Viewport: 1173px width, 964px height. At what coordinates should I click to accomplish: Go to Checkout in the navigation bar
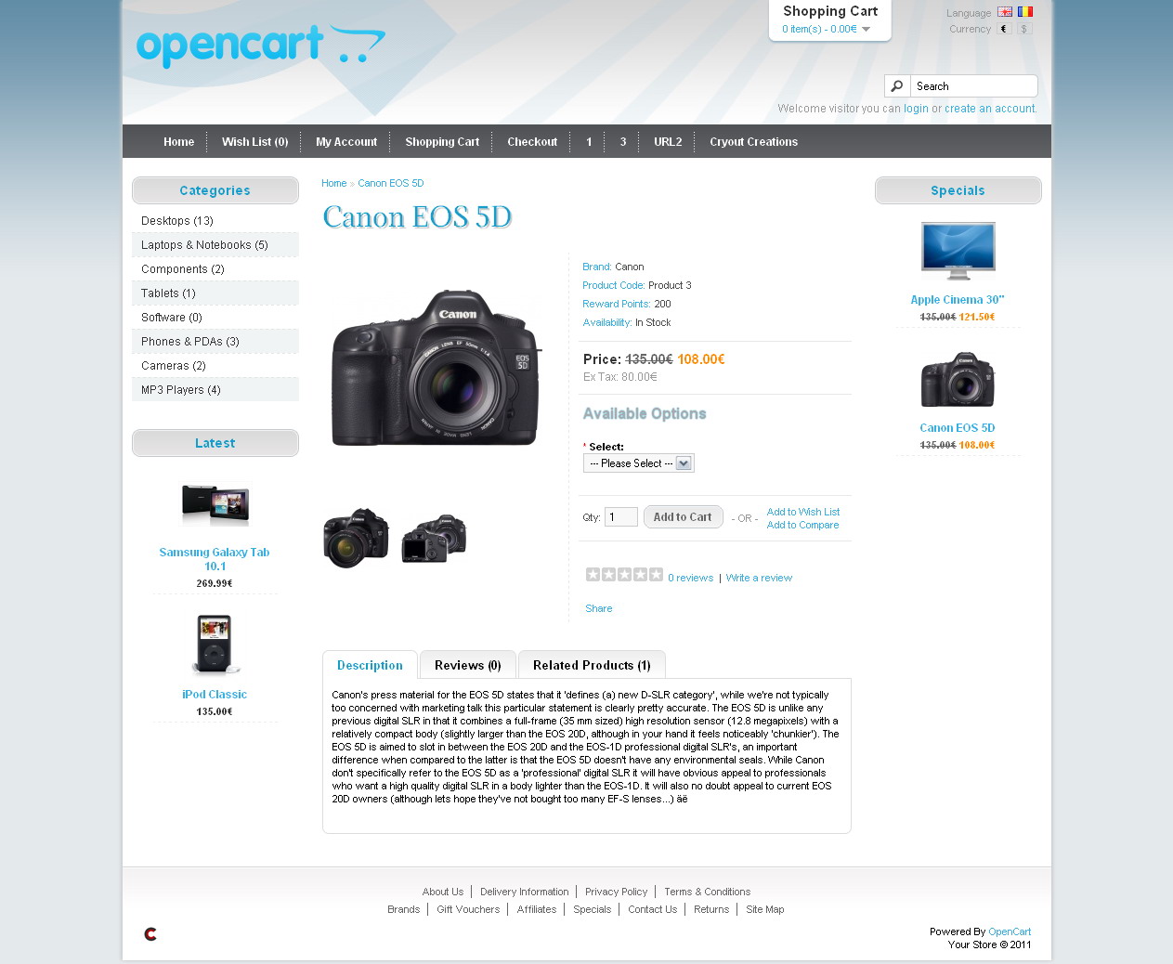click(x=532, y=142)
